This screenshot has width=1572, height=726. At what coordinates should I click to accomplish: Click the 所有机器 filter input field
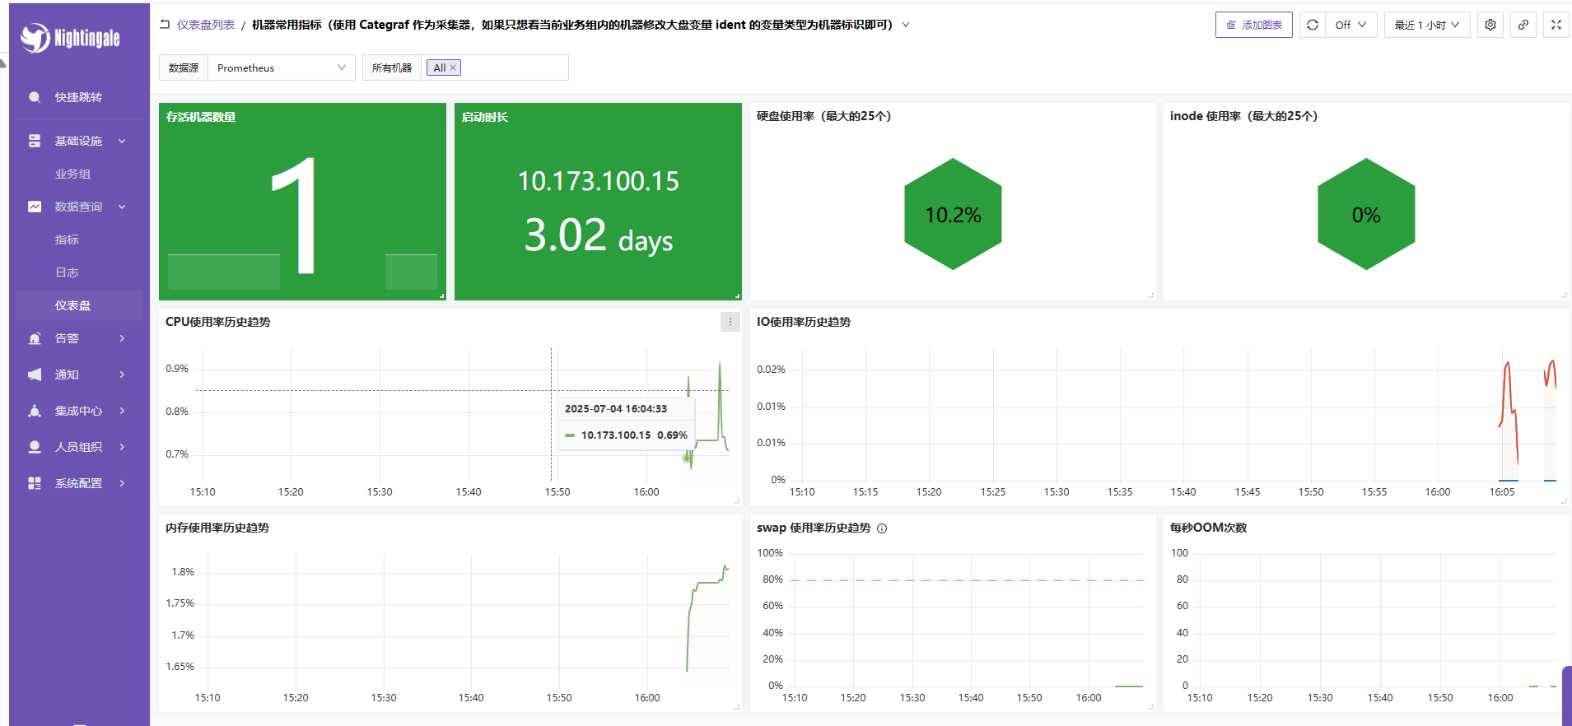(511, 67)
